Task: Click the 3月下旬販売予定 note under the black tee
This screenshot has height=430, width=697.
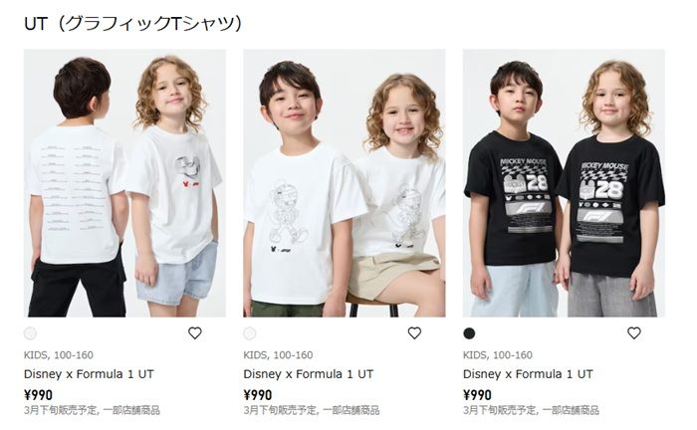Action: click(x=531, y=410)
